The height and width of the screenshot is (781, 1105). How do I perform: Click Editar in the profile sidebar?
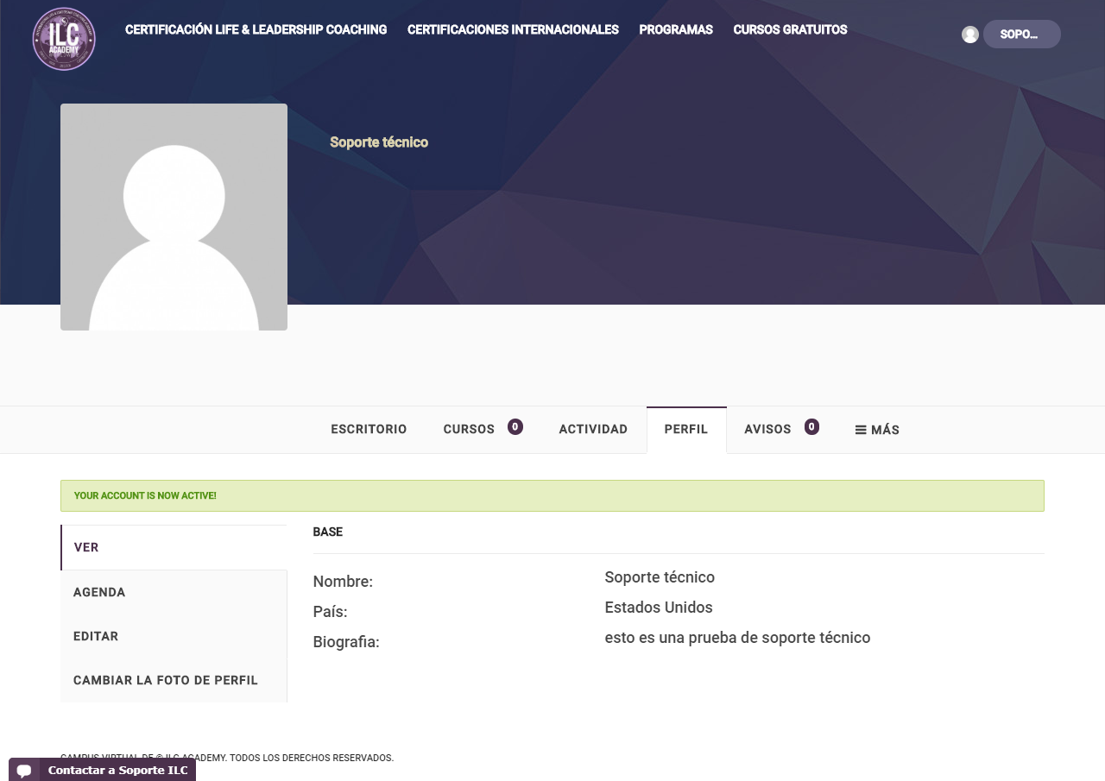coord(96,636)
